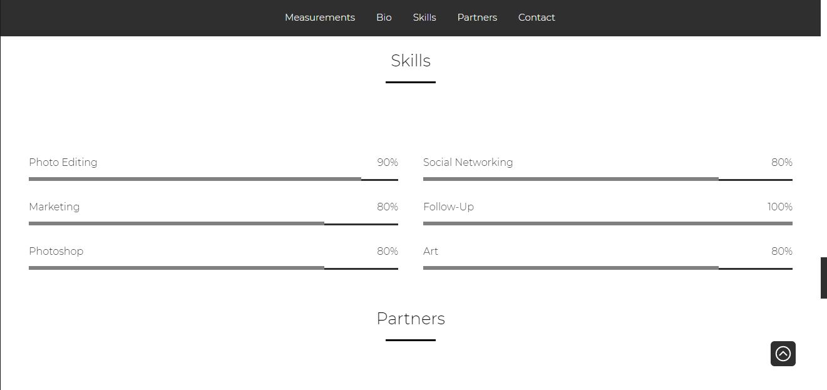Click the Follow-Up 100% value
827x390 pixels.
[780, 207]
